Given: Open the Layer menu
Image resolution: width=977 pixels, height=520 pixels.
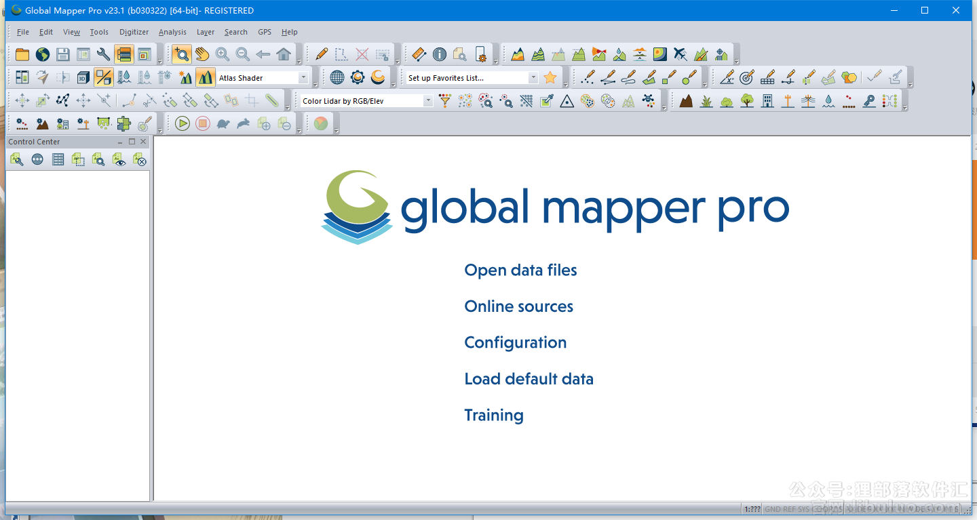Looking at the screenshot, I should coord(206,32).
